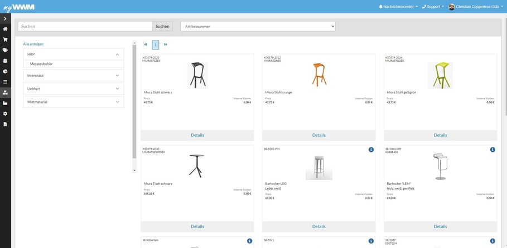The height and width of the screenshot is (248, 507).
Task: Click the category panel scrollbar thumb
Action: (134, 102)
